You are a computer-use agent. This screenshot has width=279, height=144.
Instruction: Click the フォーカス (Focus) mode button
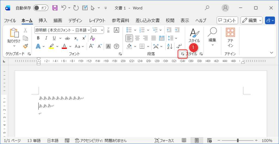pyautogui.click(x=164, y=140)
